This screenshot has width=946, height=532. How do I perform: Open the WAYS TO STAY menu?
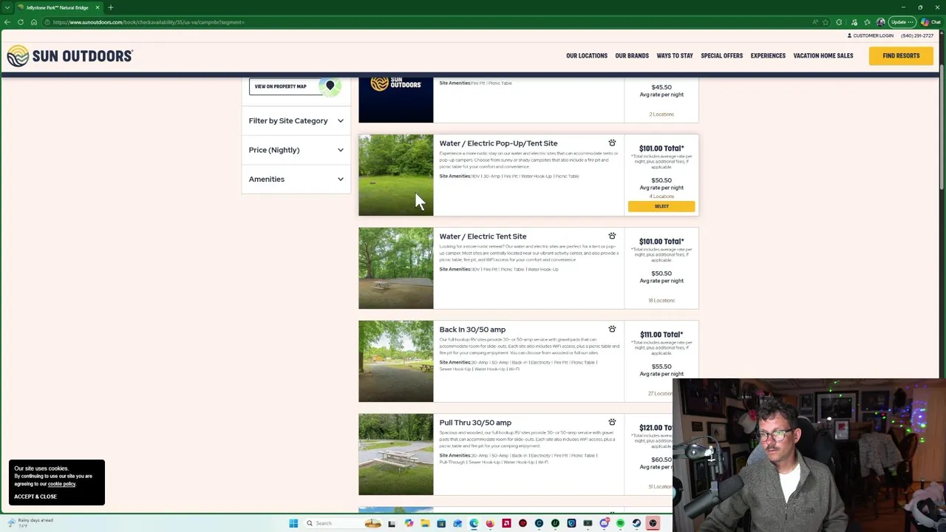[675, 55]
